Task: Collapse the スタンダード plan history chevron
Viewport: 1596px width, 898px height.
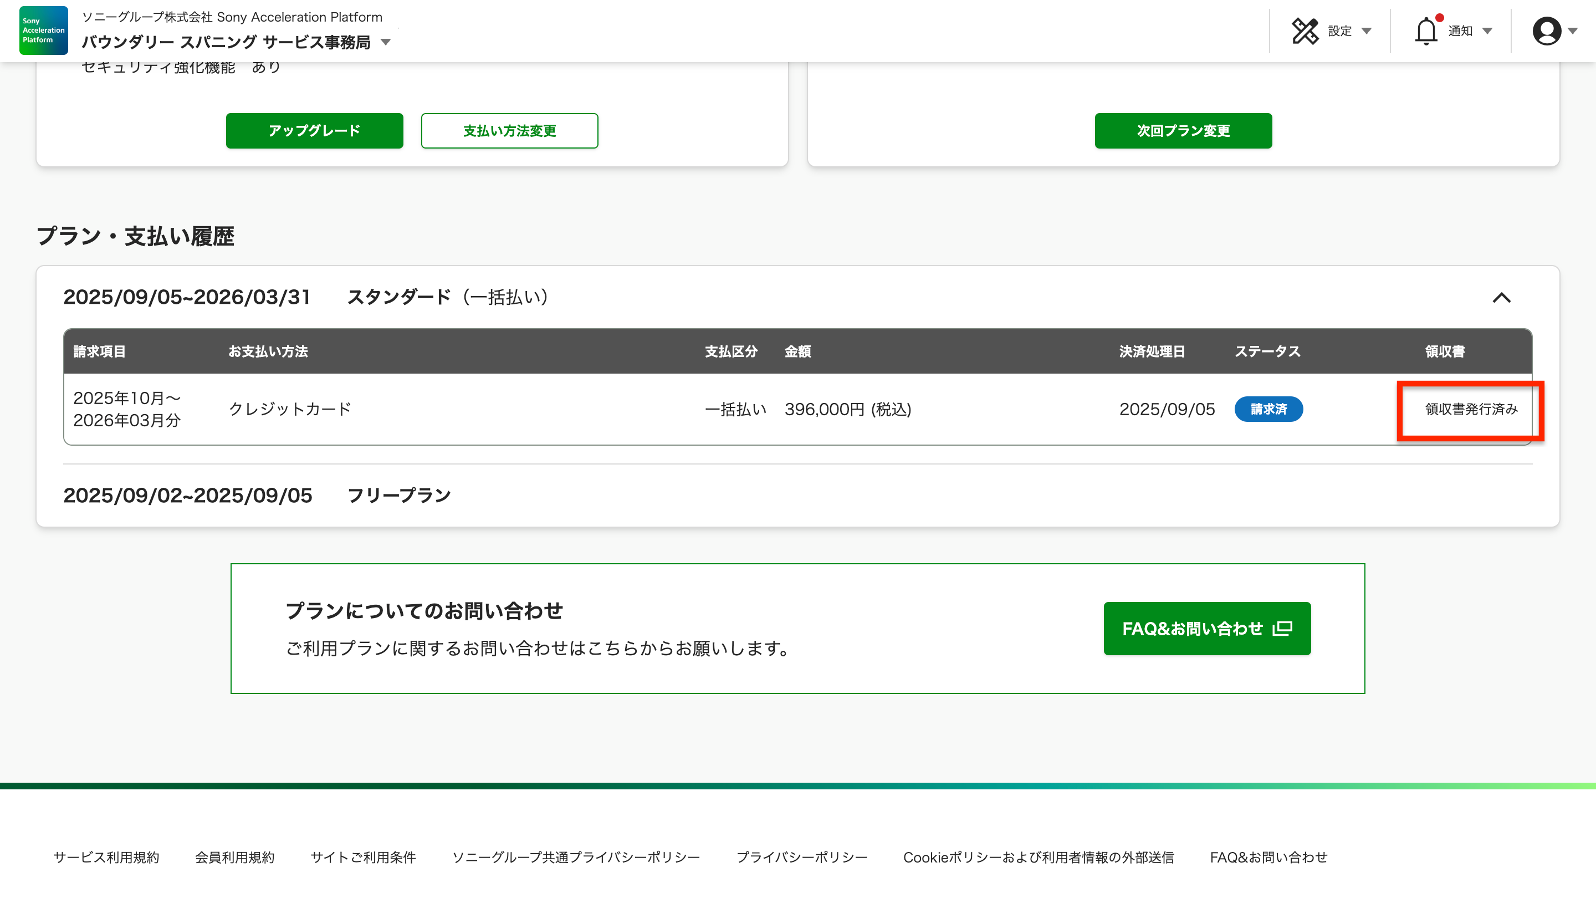Action: pos(1501,298)
